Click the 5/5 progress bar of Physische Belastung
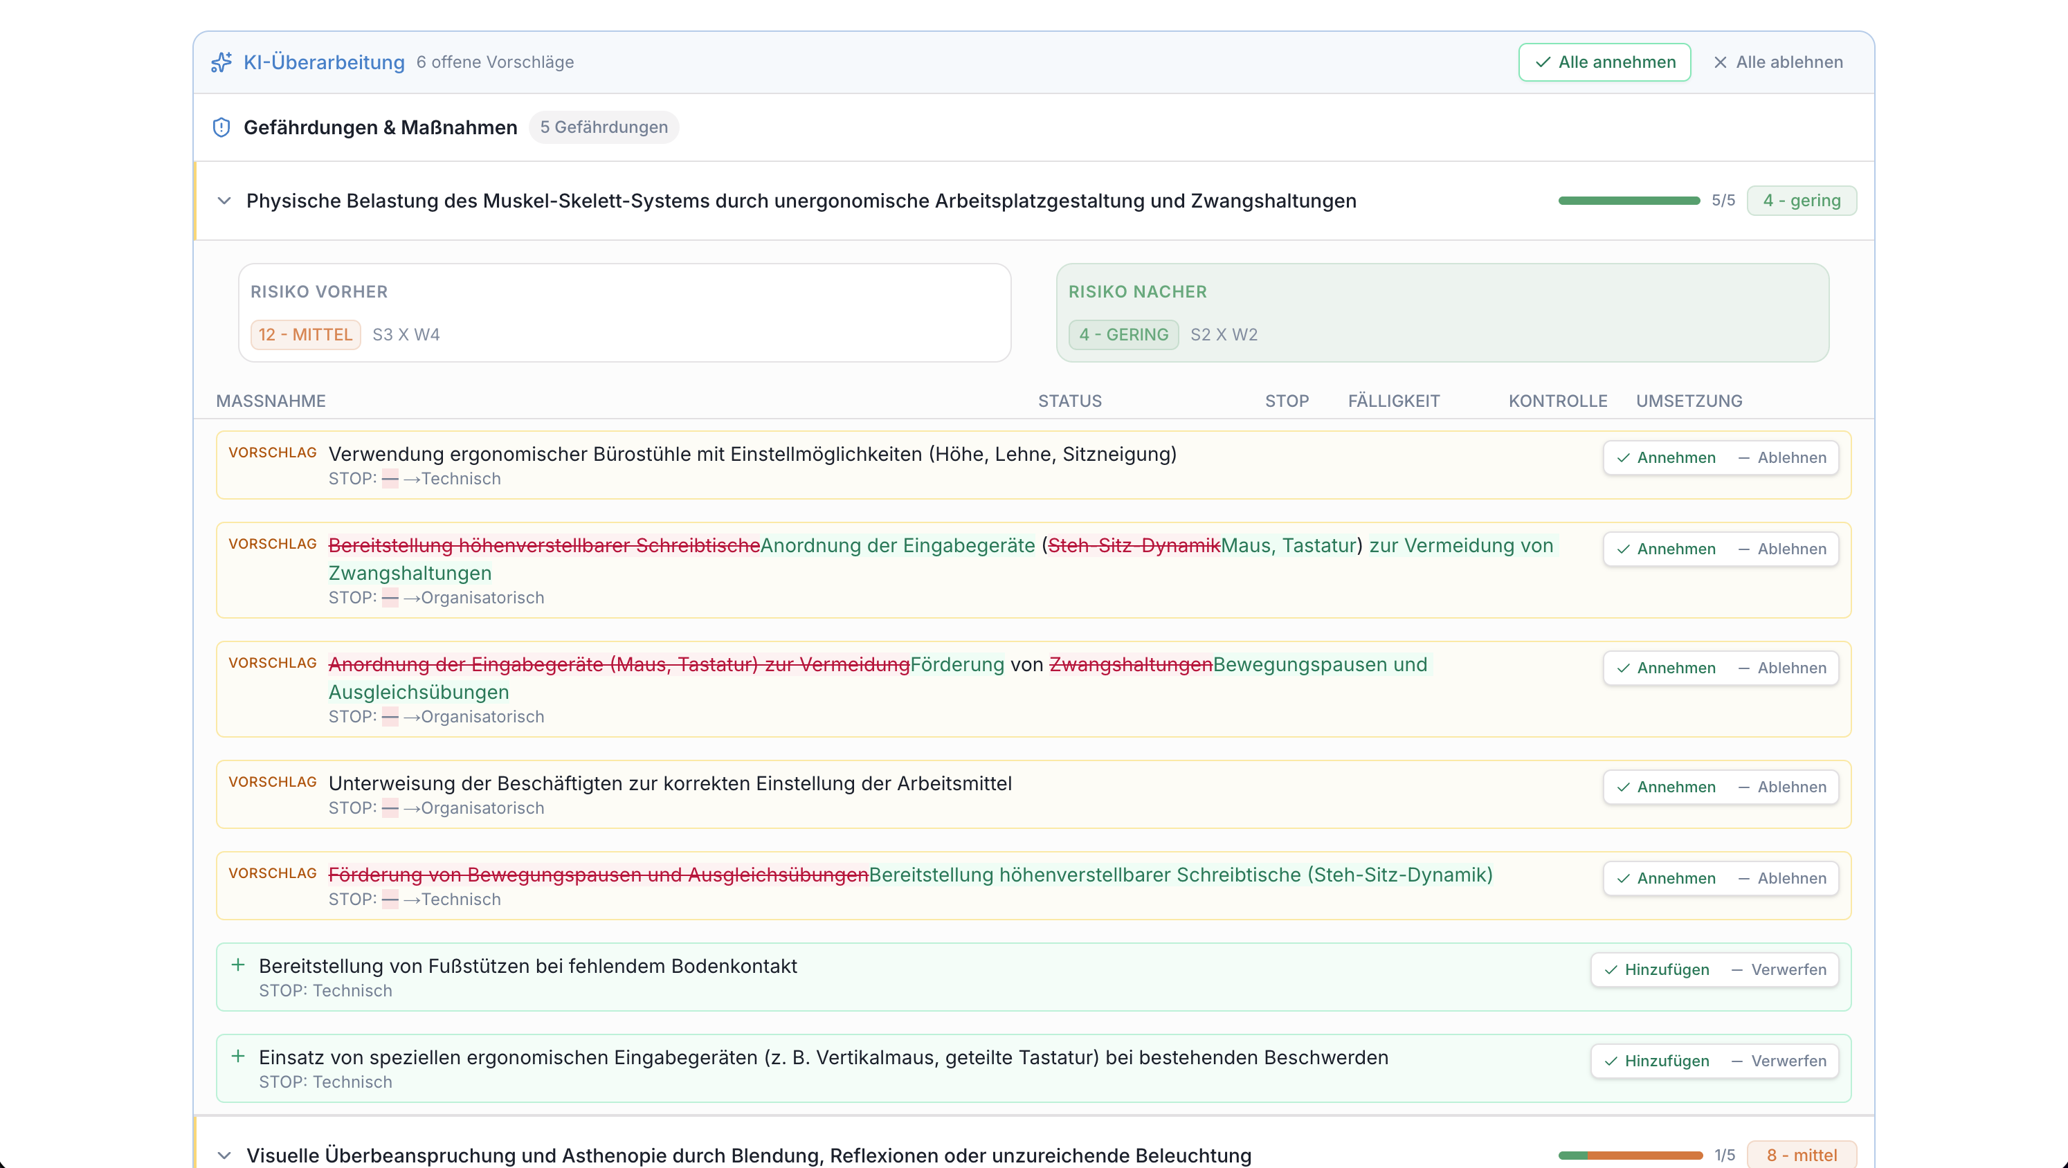The width and height of the screenshot is (2068, 1168). point(1629,200)
